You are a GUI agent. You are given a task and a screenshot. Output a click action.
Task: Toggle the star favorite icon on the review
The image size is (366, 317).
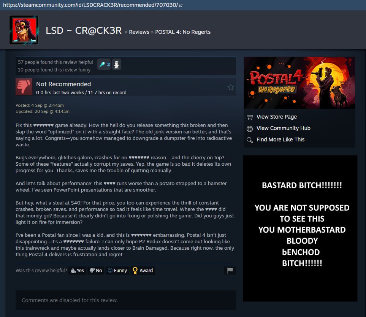[x=230, y=87]
